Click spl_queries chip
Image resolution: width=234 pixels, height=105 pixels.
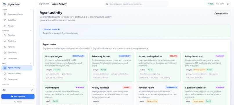click(x=214, y=74)
